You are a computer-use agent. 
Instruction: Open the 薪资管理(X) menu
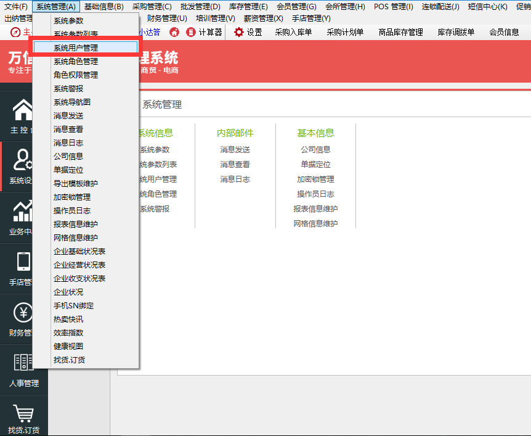coord(264,19)
